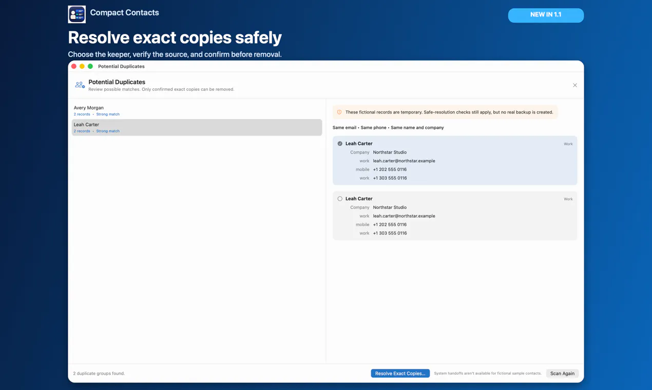Close the Potential Duplicates panel with X
The width and height of the screenshot is (652, 390).
[x=574, y=85]
